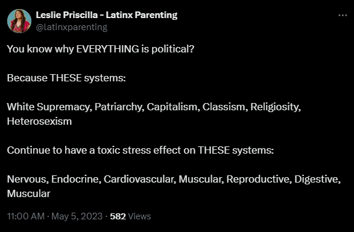This screenshot has height=232, width=354.
Task: Open the three-dot more options menu
Action: tap(343, 15)
